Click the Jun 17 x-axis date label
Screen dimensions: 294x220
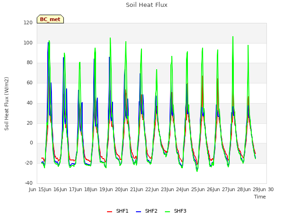(x=68, y=189)
